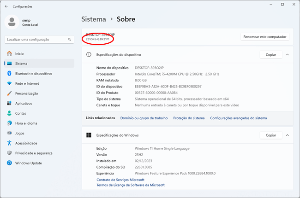Image resolution: width=300 pixels, height=198 pixels.
Task: Click the Conta Local account label
Action: (30, 24)
